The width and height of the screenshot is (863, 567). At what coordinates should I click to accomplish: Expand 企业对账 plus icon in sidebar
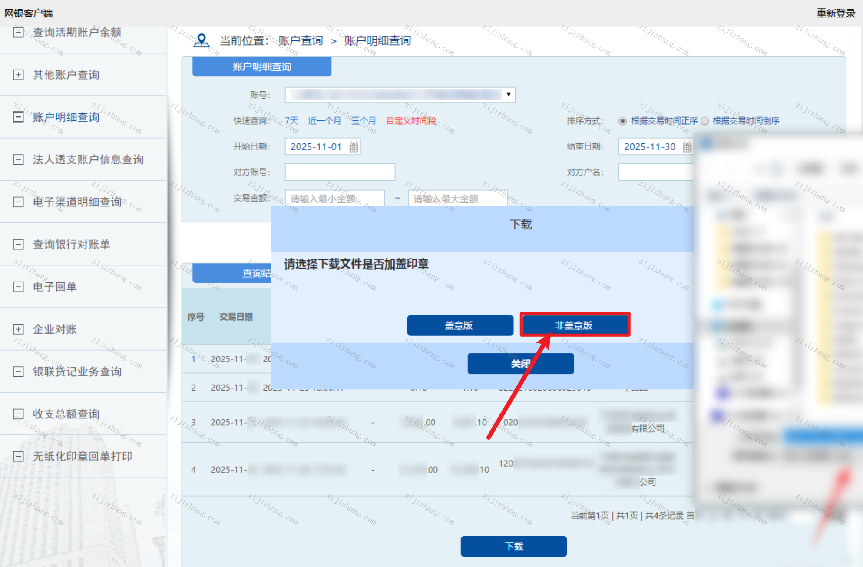(x=18, y=329)
